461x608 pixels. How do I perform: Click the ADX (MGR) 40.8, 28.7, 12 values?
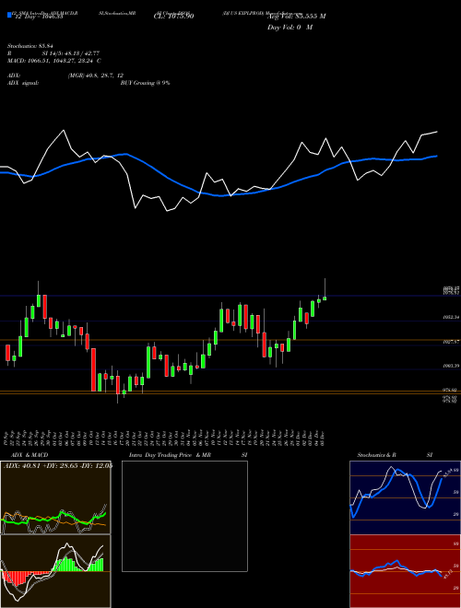[x=96, y=76]
